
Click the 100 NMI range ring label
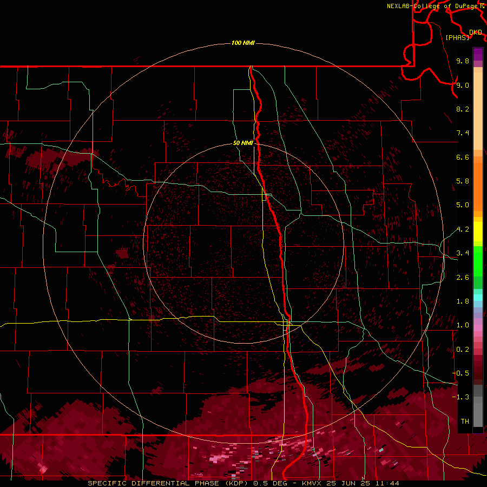point(243,43)
